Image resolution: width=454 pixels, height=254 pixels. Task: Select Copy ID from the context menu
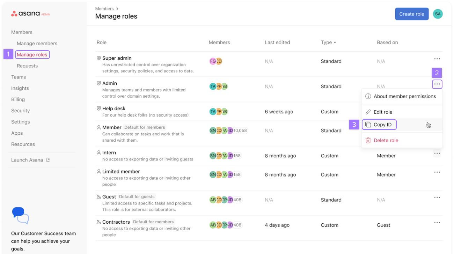tap(382, 125)
